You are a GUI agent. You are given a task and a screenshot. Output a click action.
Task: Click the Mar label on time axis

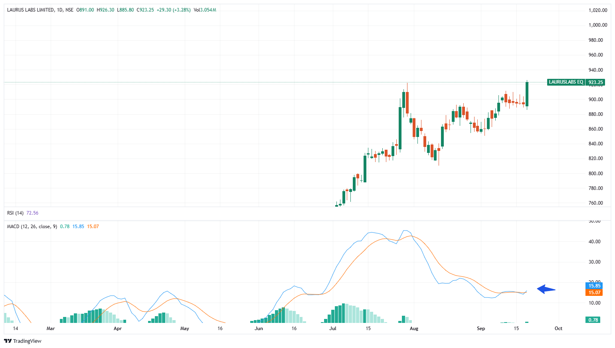[51, 328]
